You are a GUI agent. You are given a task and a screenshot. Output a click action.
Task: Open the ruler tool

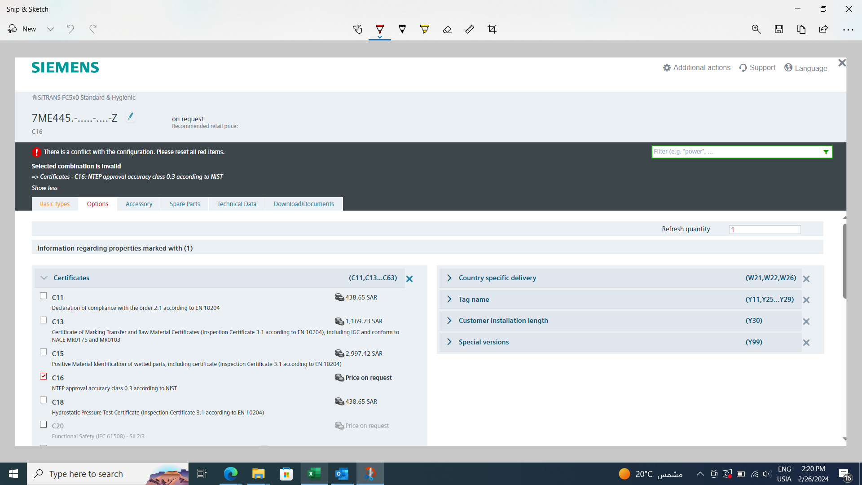tap(469, 29)
